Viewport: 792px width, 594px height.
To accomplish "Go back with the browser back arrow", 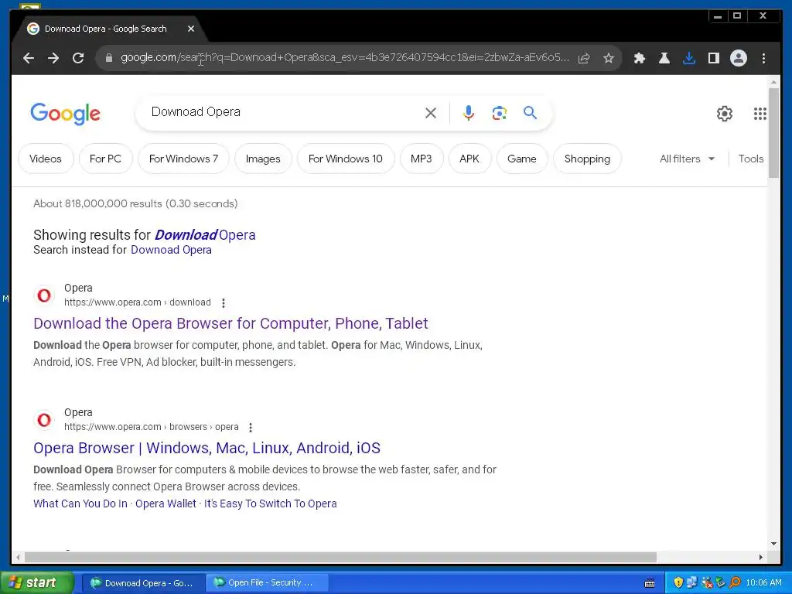I will (x=29, y=58).
